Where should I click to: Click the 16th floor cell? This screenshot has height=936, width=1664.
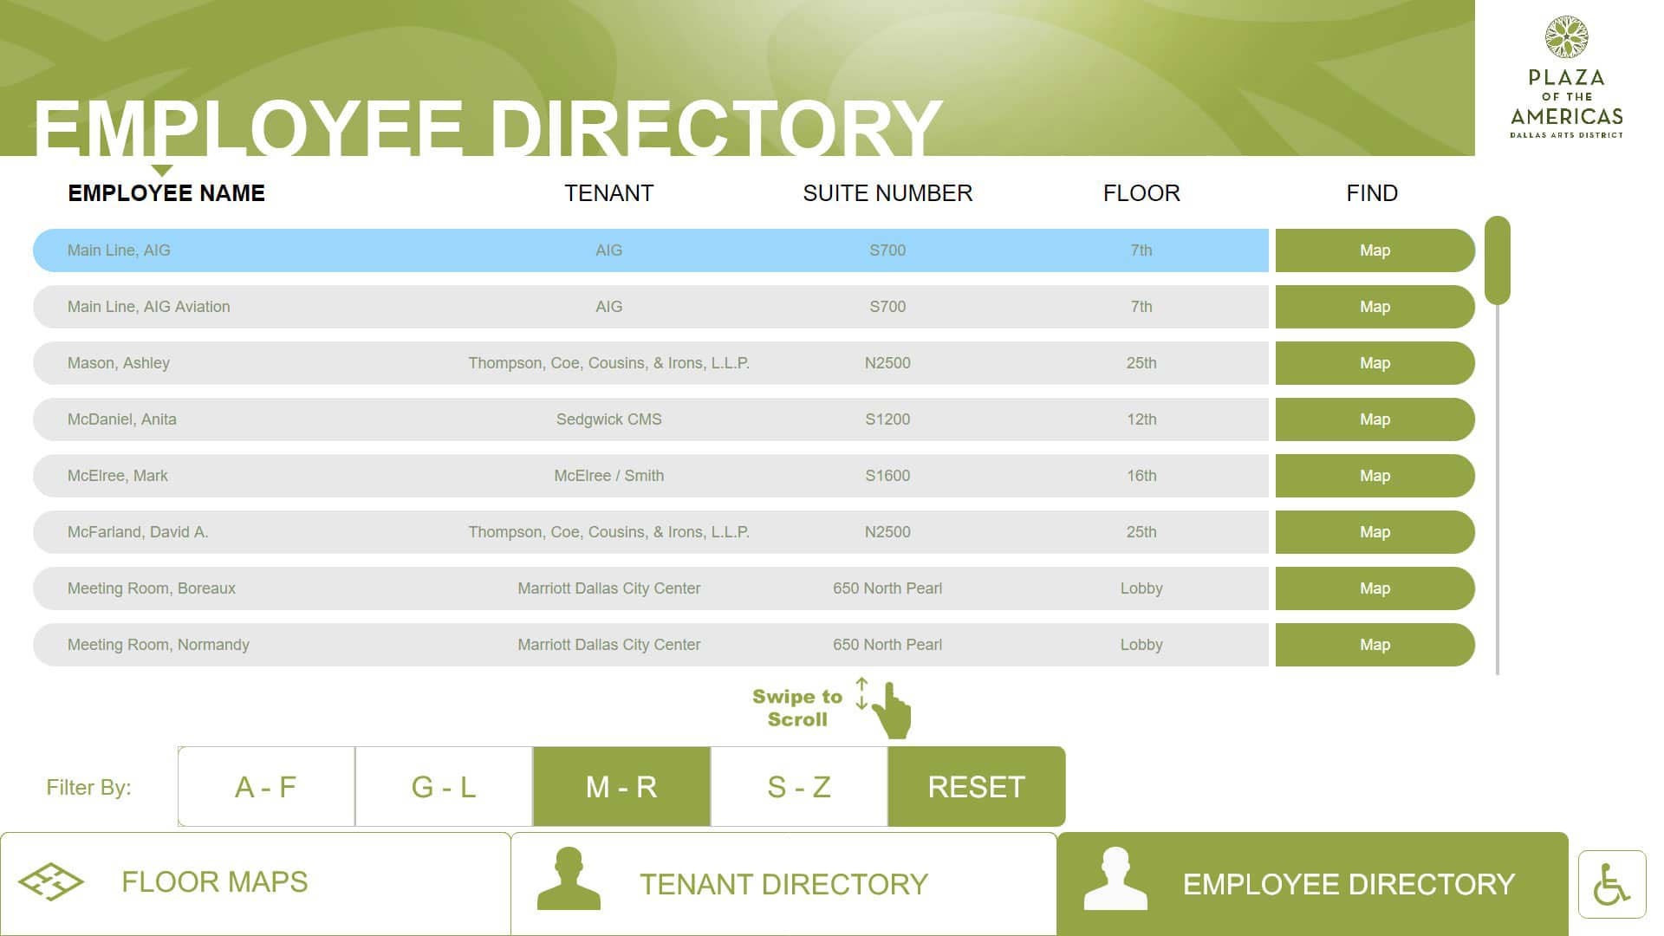pos(1141,476)
